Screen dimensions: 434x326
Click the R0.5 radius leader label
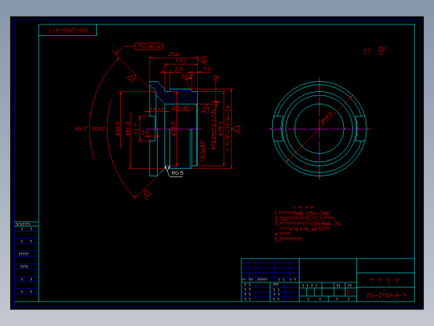[177, 173]
